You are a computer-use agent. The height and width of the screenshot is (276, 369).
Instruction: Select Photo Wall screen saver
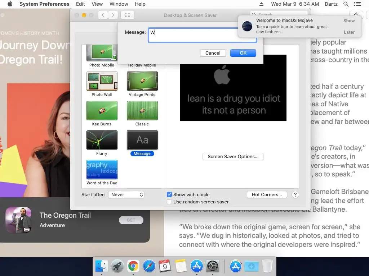pos(102,81)
